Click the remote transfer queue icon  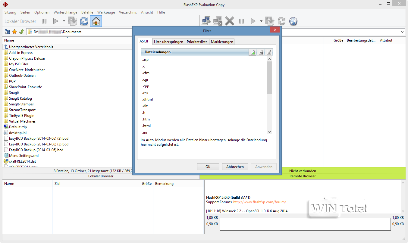tap(270, 21)
